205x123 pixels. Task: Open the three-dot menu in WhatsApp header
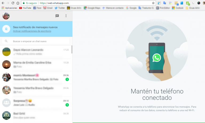(66, 16)
